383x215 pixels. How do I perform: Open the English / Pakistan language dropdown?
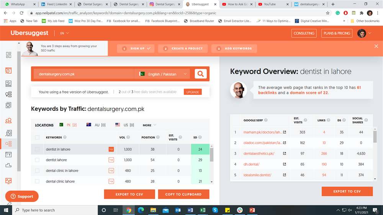coord(162,74)
